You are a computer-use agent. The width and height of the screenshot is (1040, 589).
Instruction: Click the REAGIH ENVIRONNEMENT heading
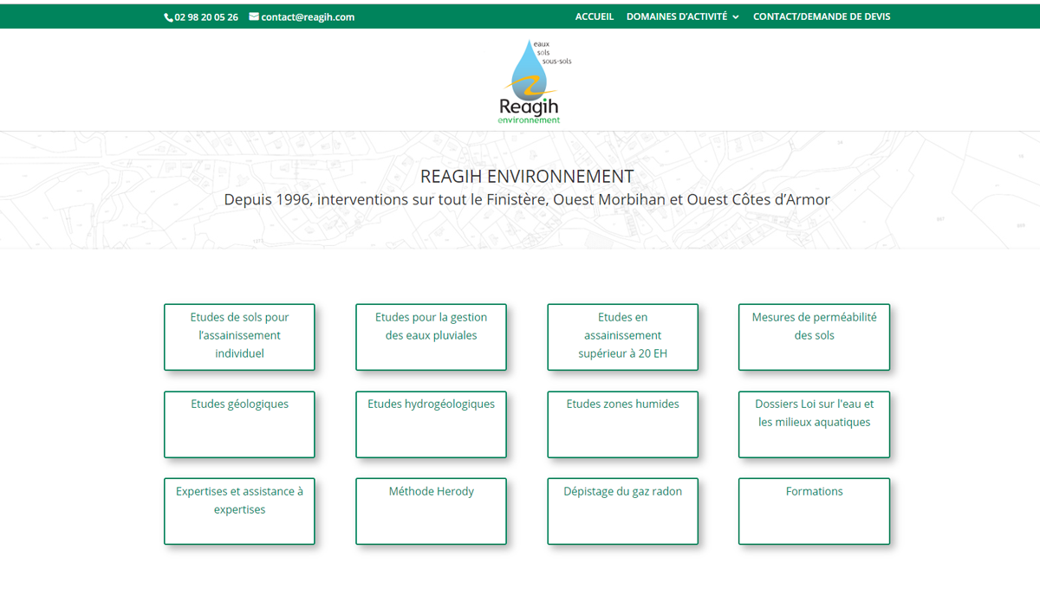[x=527, y=177]
